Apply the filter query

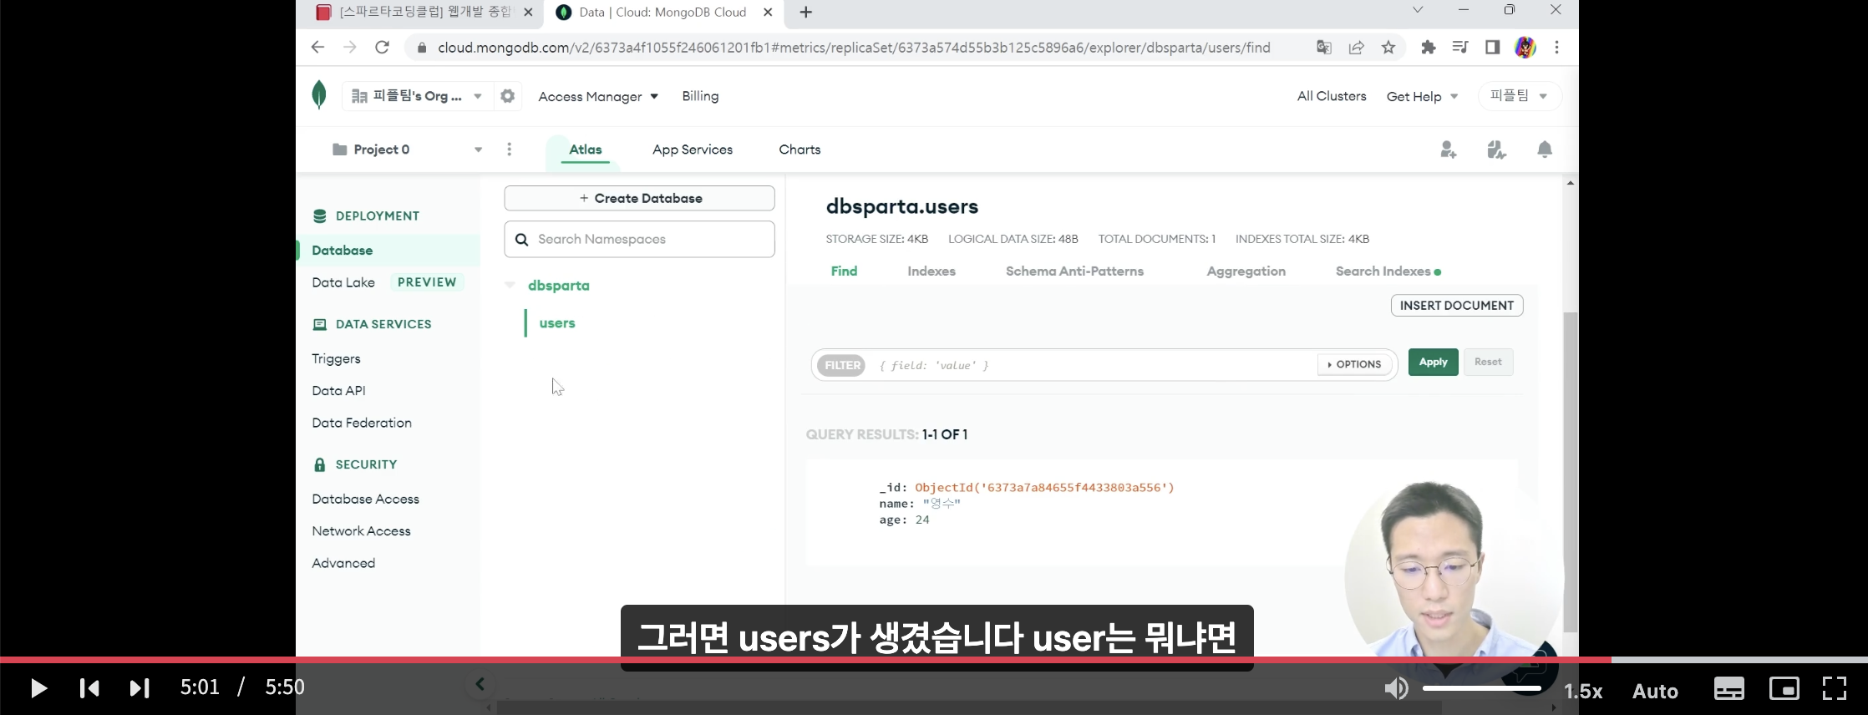[x=1433, y=362]
